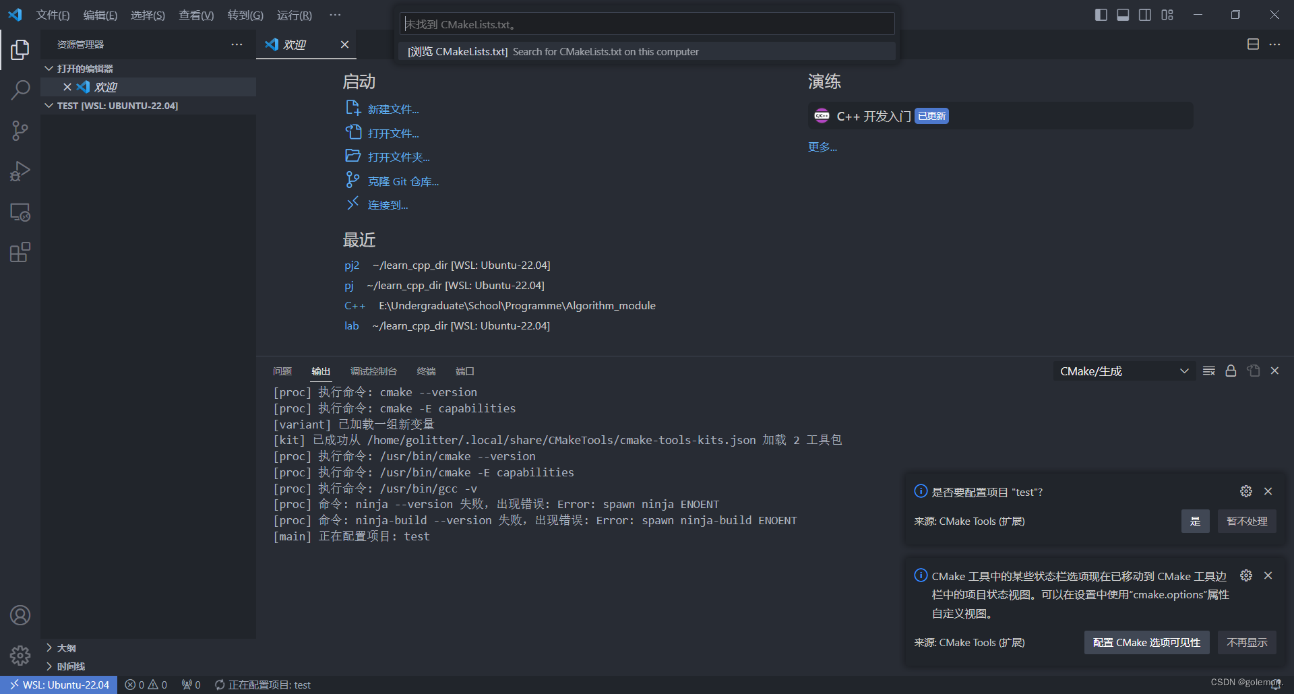This screenshot has height=694, width=1294.
Task: Open output log in editor
Action: (x=1254, y=371)
